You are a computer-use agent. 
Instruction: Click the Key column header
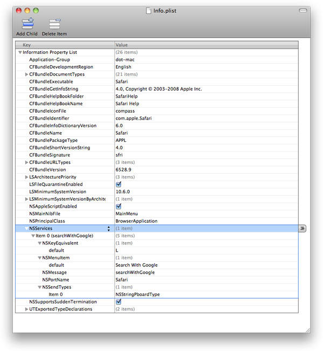(x=65, y=45)
